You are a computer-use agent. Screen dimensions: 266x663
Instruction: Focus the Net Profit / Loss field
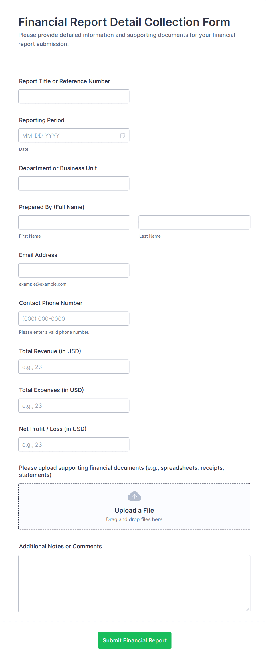point(74,444)
